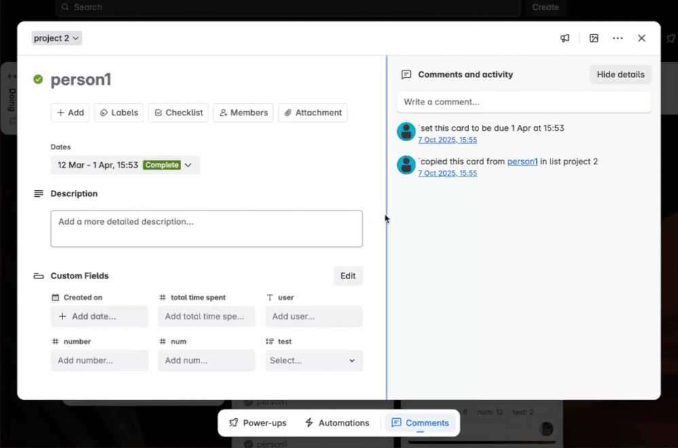Screen dimensions: 678x448
Task: Close the person1 card dialog
Action: [x=641, y=38]
